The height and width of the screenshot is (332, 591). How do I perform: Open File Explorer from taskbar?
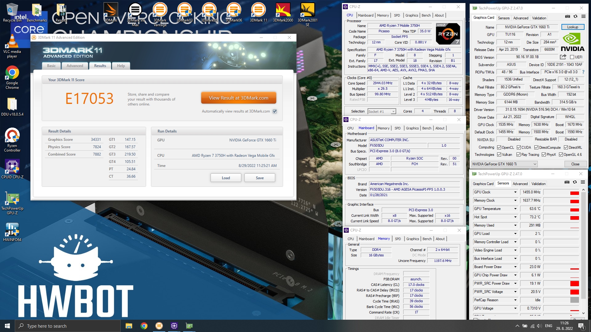(129, 326)
